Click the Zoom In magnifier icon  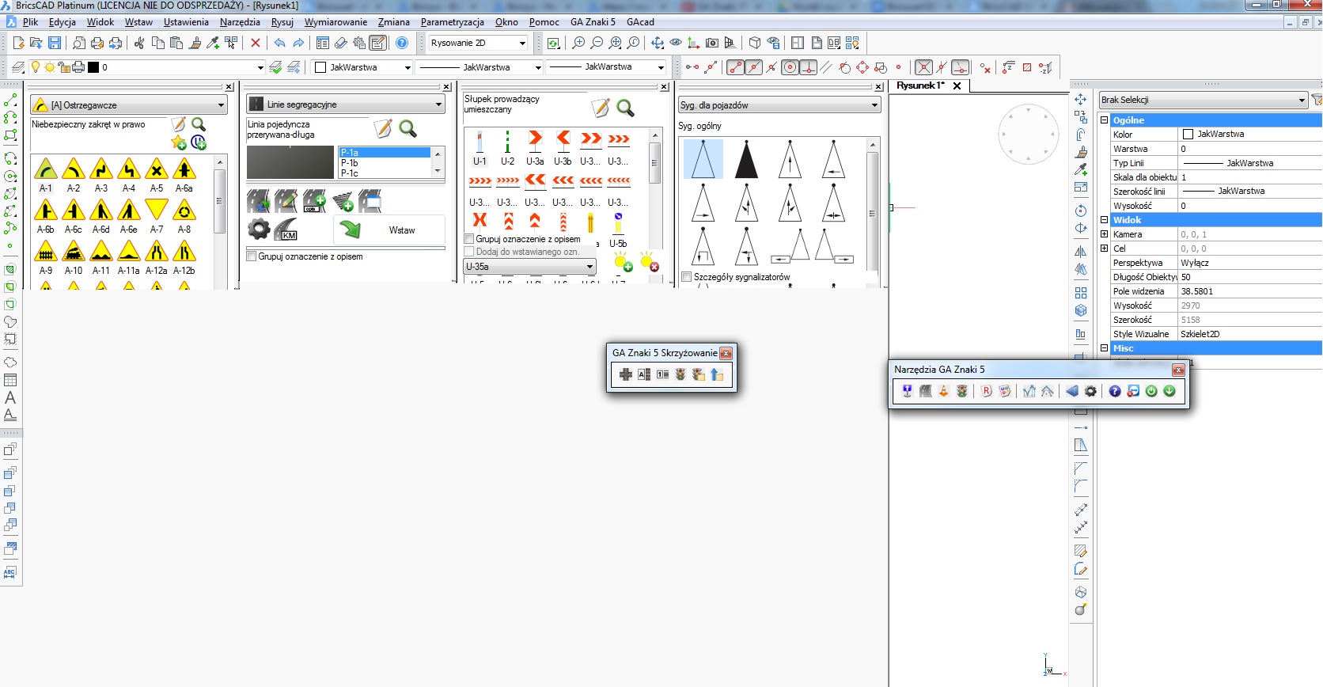click(578, 43)
